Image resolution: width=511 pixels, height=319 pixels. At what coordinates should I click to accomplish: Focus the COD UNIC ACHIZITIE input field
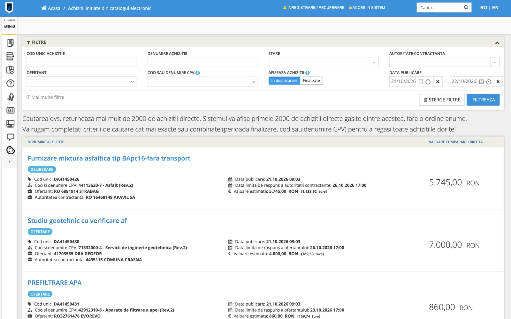(x=82, y=62)
